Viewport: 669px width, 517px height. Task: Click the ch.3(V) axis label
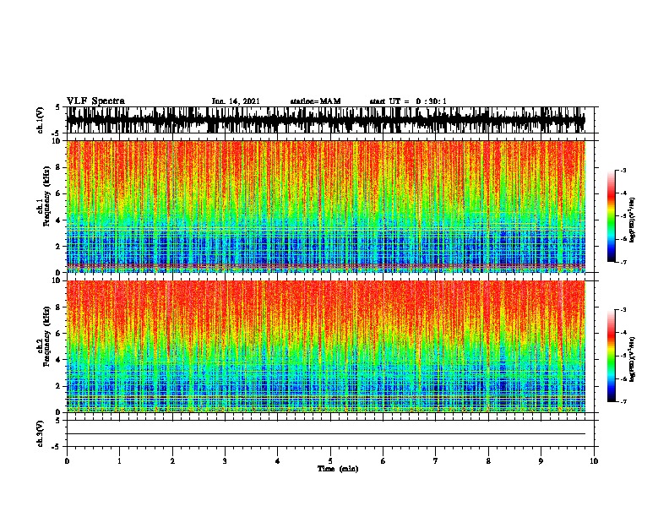click(41, 433)
